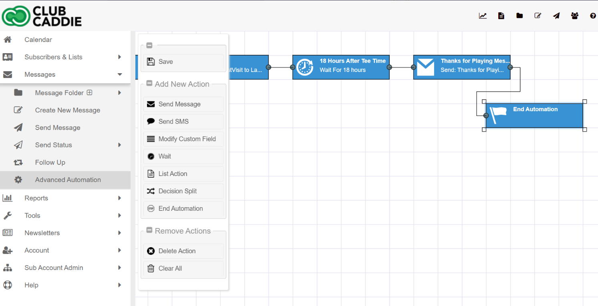Click the bar chart icon beside Reports
Viewport: 598px width, 306px height.
(8, 198)
